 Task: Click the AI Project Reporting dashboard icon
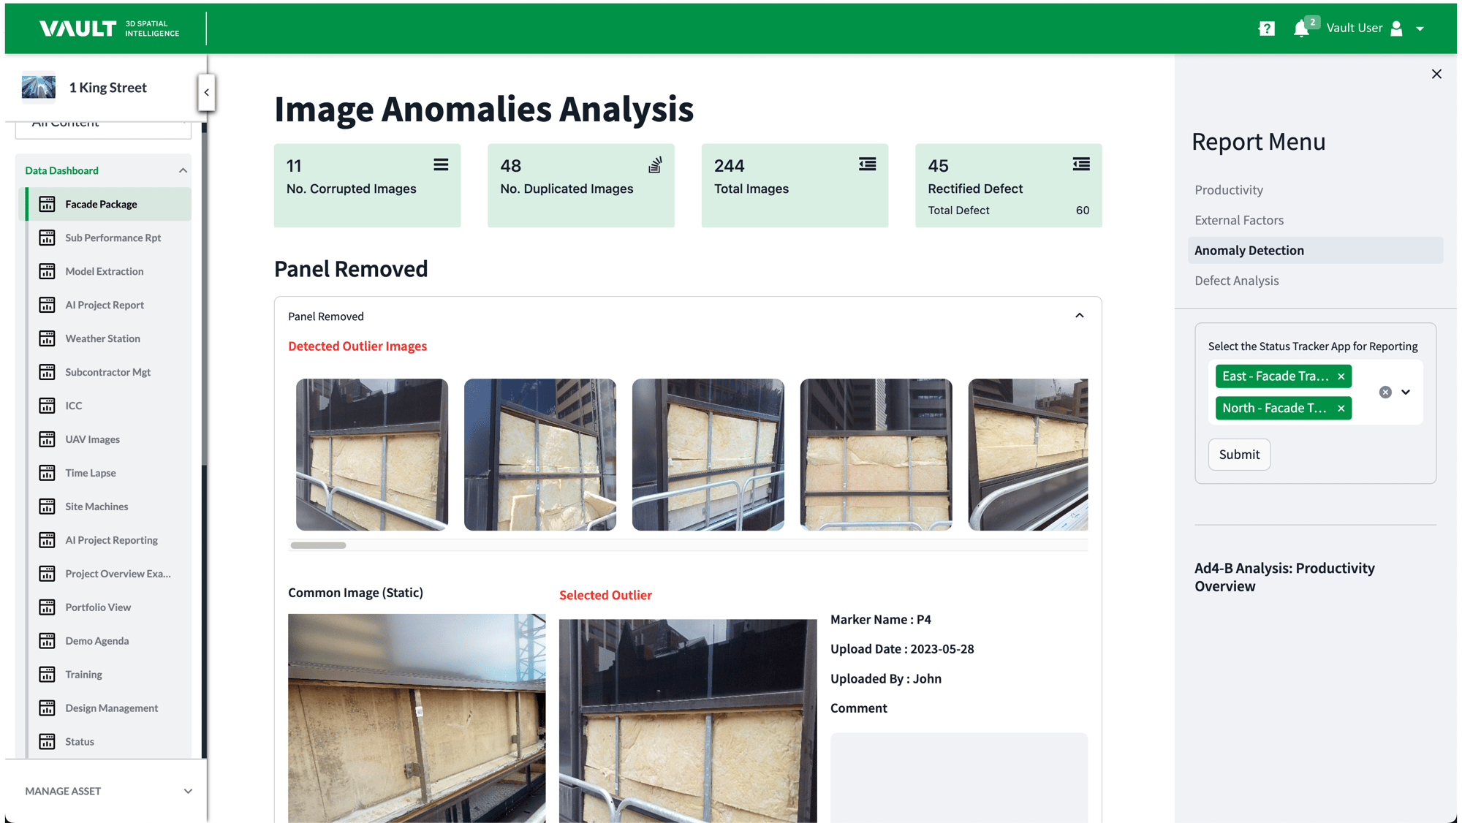tap(47, 540)
